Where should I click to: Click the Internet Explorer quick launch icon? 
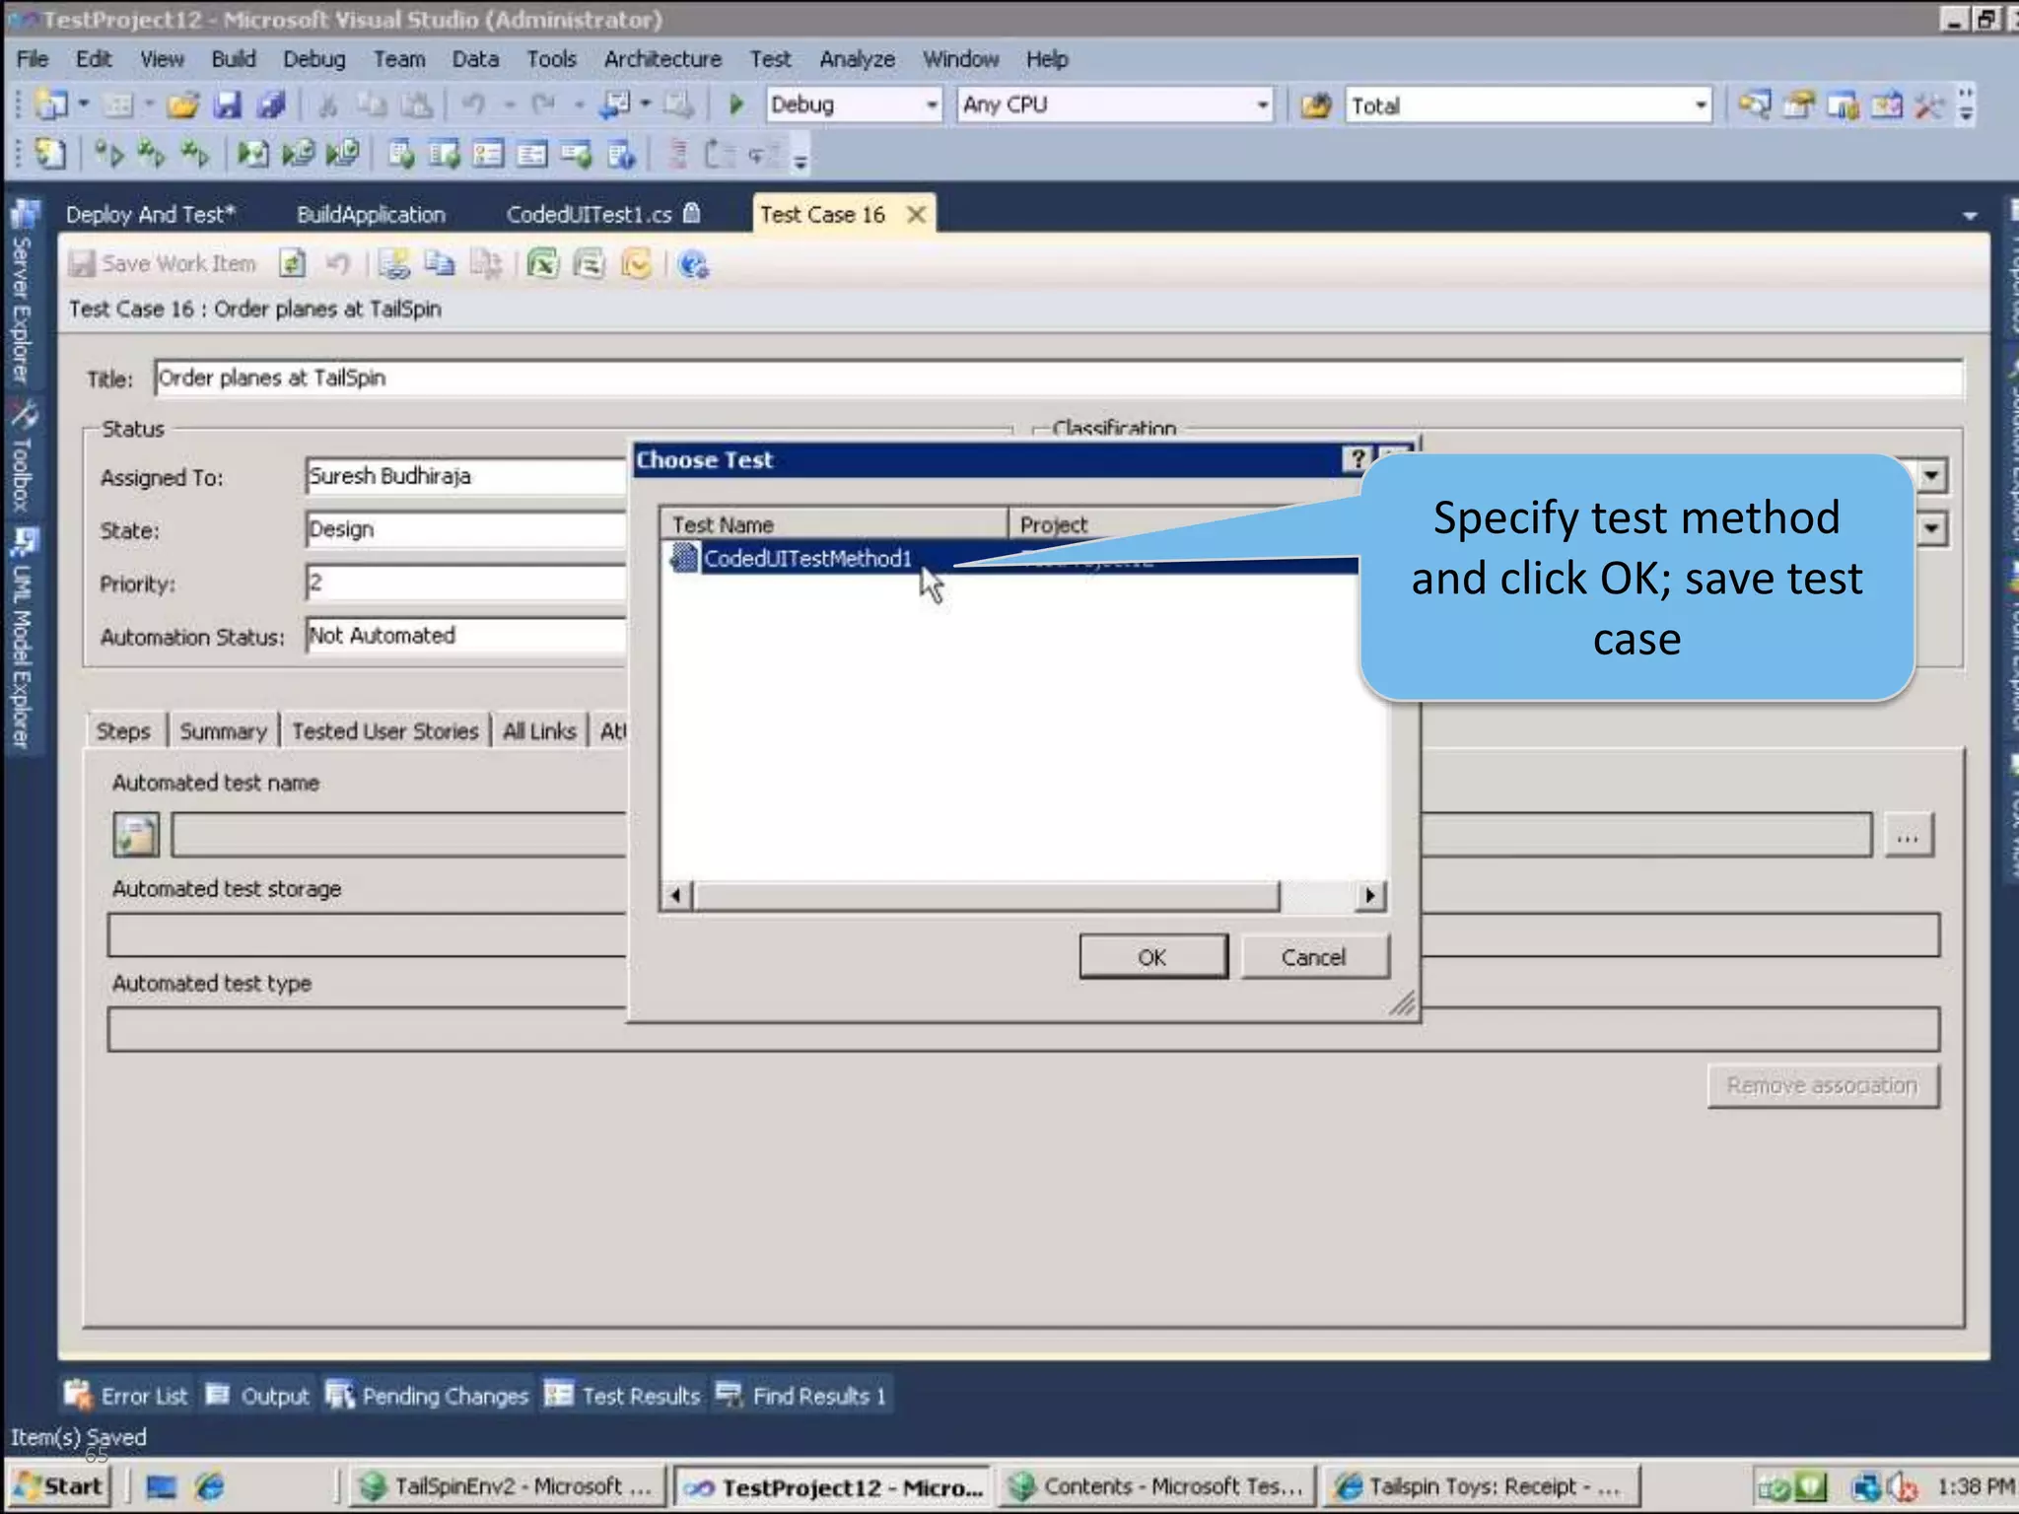click(209, 1486)
